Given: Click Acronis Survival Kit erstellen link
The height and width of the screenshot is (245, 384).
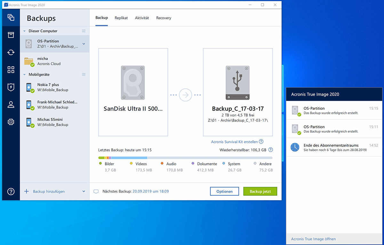Looking at the screenshot, I should click(234, 142).
